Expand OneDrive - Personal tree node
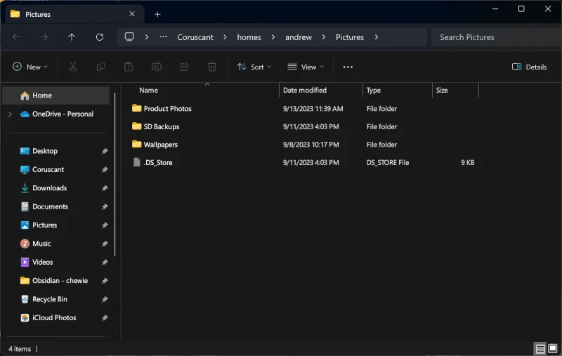562x356 pixels. point(10,114)
